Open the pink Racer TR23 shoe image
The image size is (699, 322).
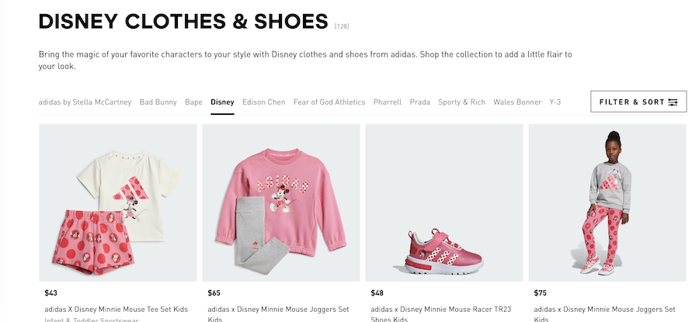click(443, 202)
